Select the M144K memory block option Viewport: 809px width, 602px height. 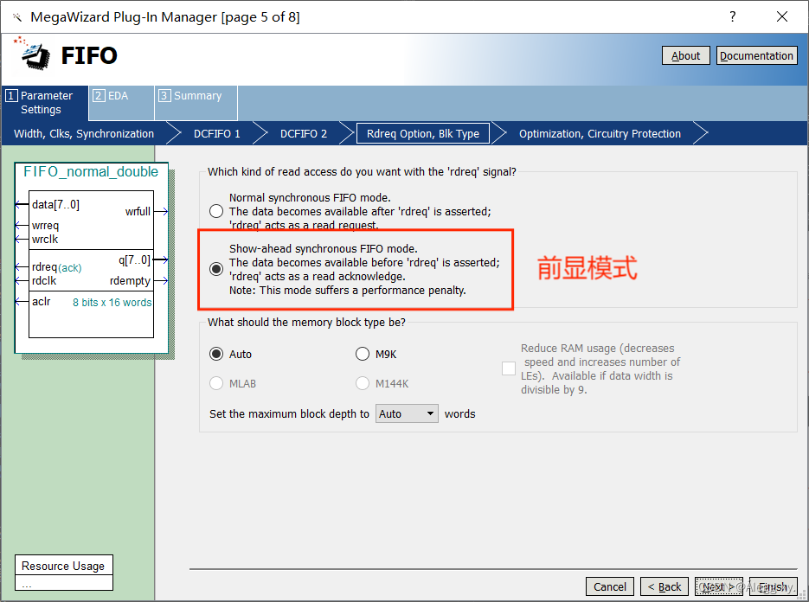(363, 383)
